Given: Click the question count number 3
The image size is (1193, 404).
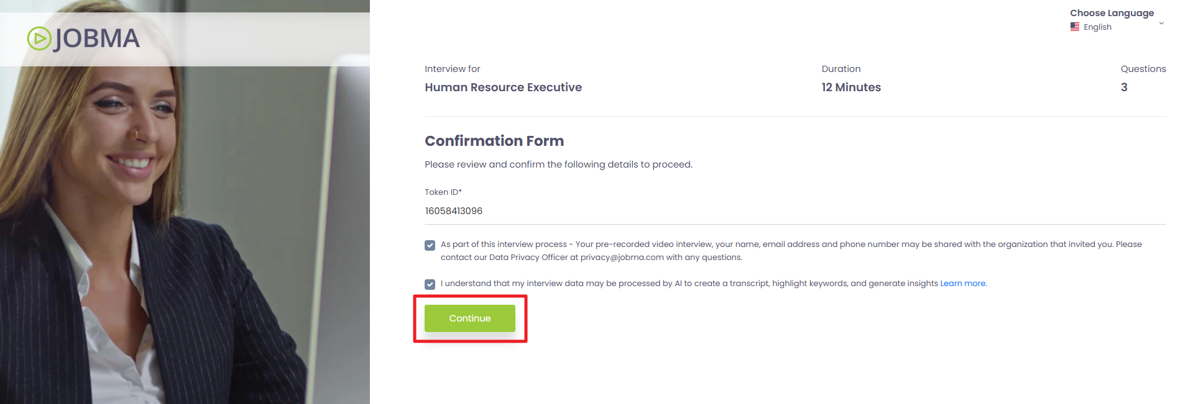Looking at the screenshot, I should pos(1124,88).
